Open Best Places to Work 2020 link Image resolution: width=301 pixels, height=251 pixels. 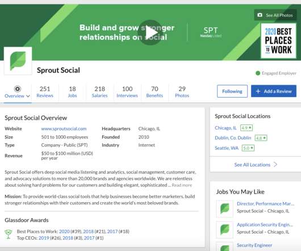click(64, 232)
